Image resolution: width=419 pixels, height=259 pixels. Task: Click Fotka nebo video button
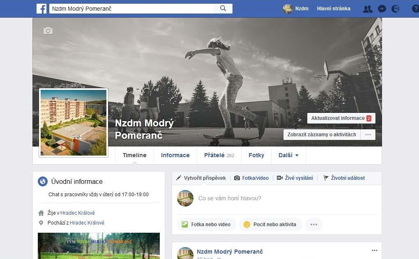(x=207, y=224)
